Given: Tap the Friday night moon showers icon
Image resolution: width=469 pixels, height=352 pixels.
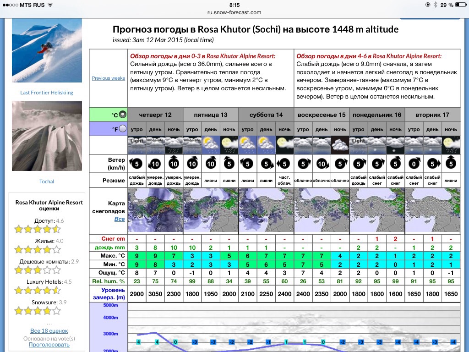Looking at the screenshot, I should (229, 145).
